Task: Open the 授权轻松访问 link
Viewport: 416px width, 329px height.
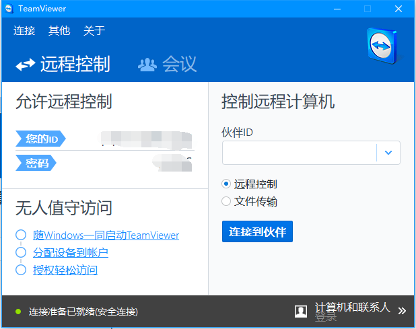Action: tap(65, 270)
